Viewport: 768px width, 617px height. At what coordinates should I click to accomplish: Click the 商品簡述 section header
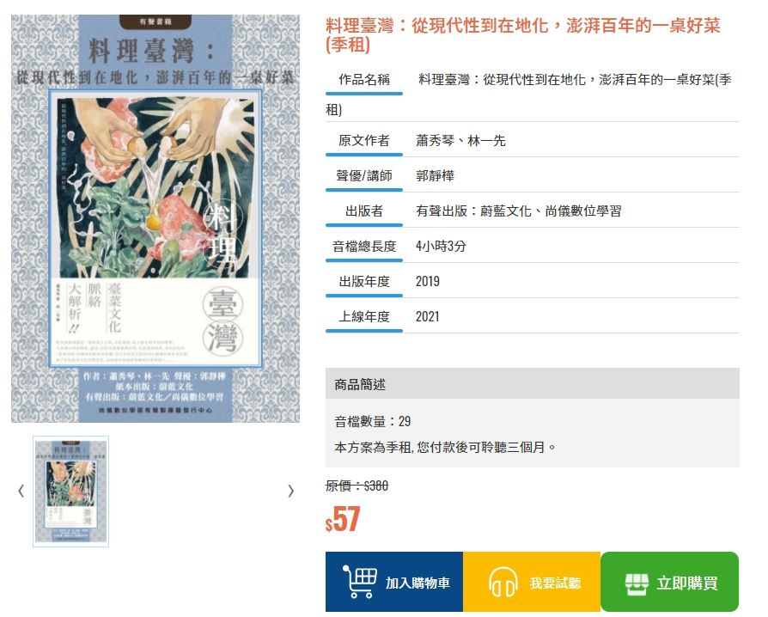[533, 384]
